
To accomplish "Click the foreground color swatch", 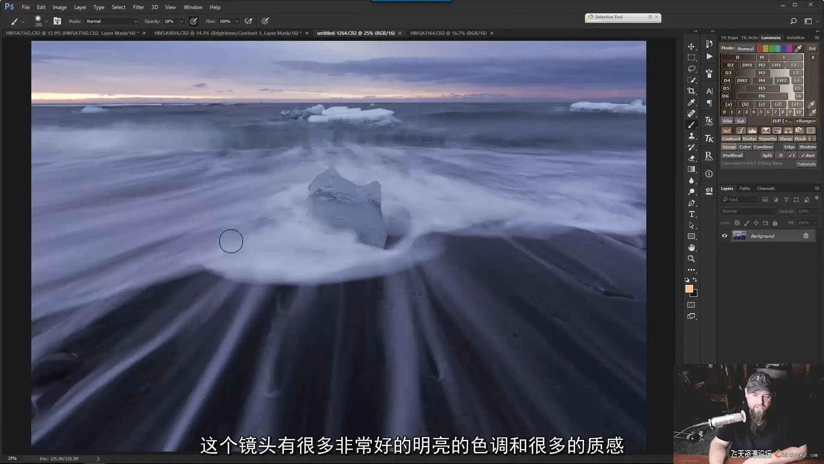I will 689,289.
